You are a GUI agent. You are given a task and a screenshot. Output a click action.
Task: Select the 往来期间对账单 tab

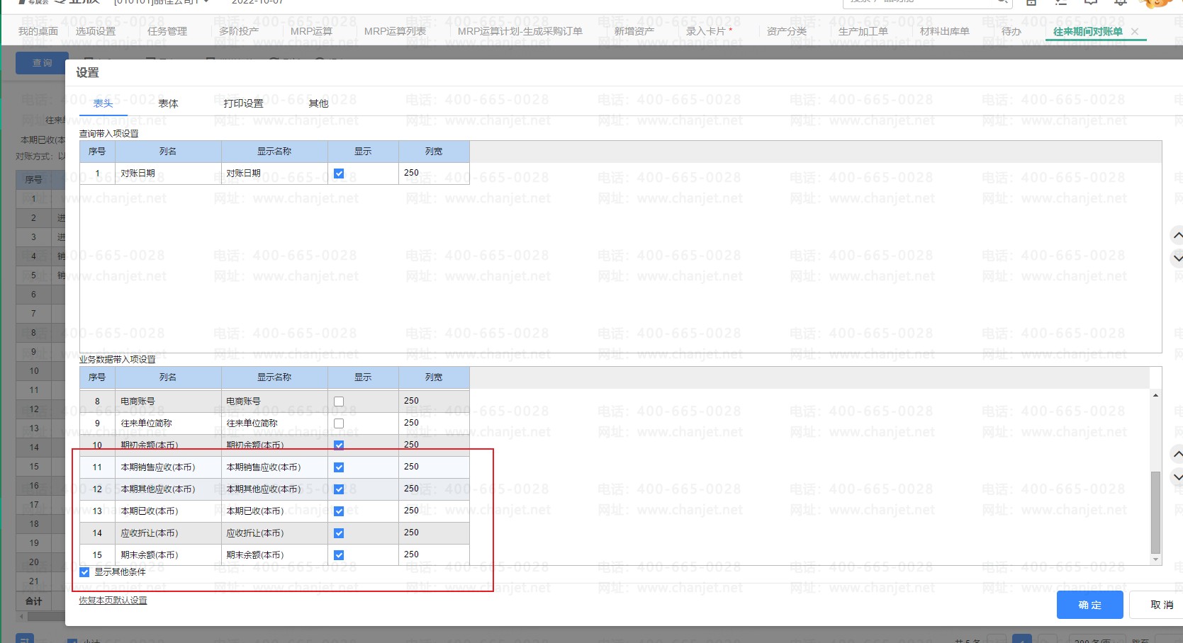click(1088, 31)
